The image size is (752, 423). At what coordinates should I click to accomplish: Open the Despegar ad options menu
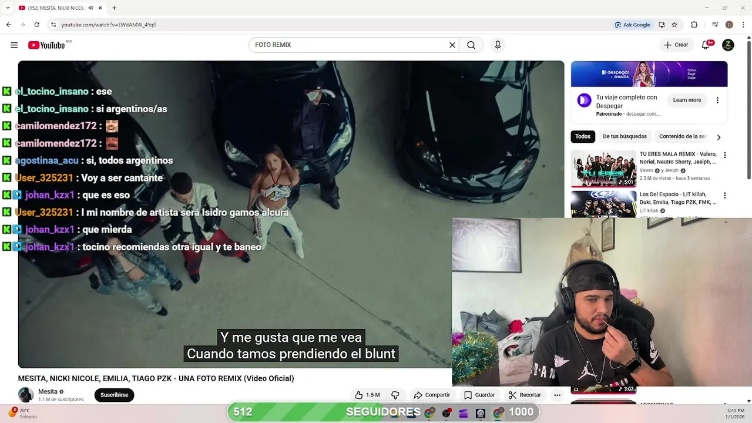(717, 100)
